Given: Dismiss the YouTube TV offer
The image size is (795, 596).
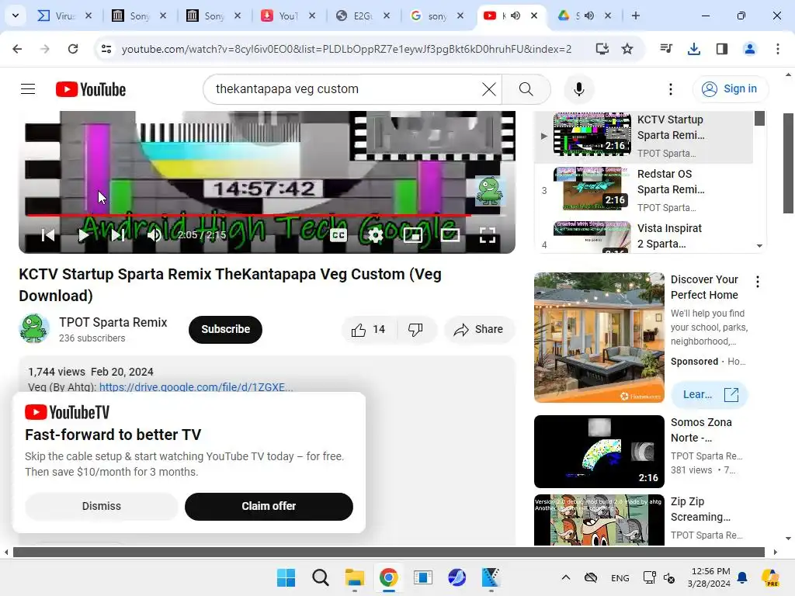Looking at the screenshot, I should click(102, 506).
